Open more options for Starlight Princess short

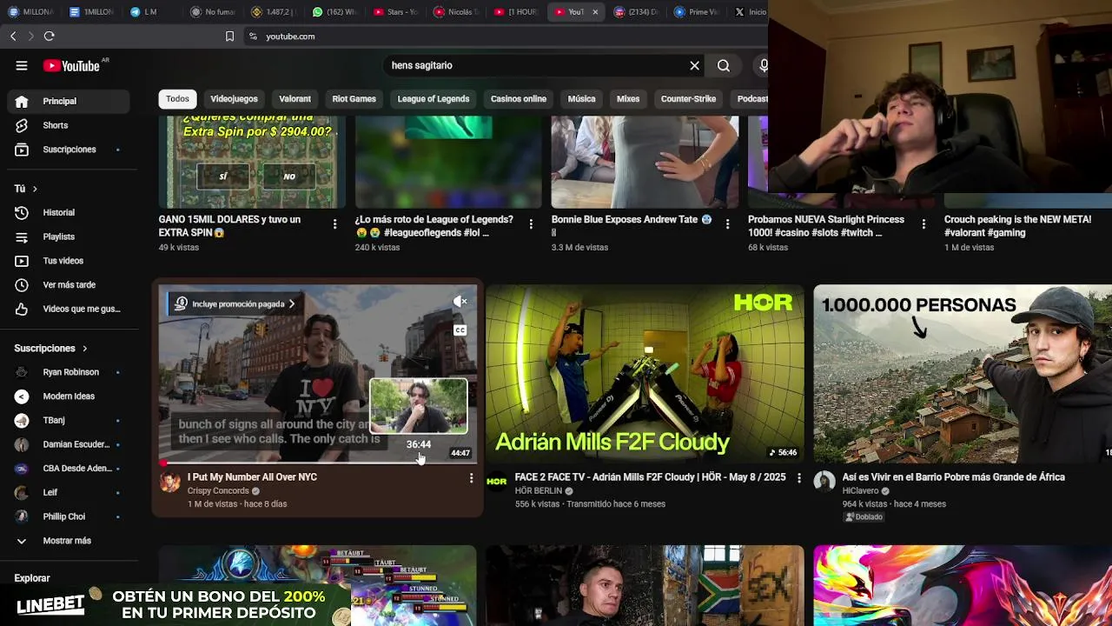tap(923, 224)
